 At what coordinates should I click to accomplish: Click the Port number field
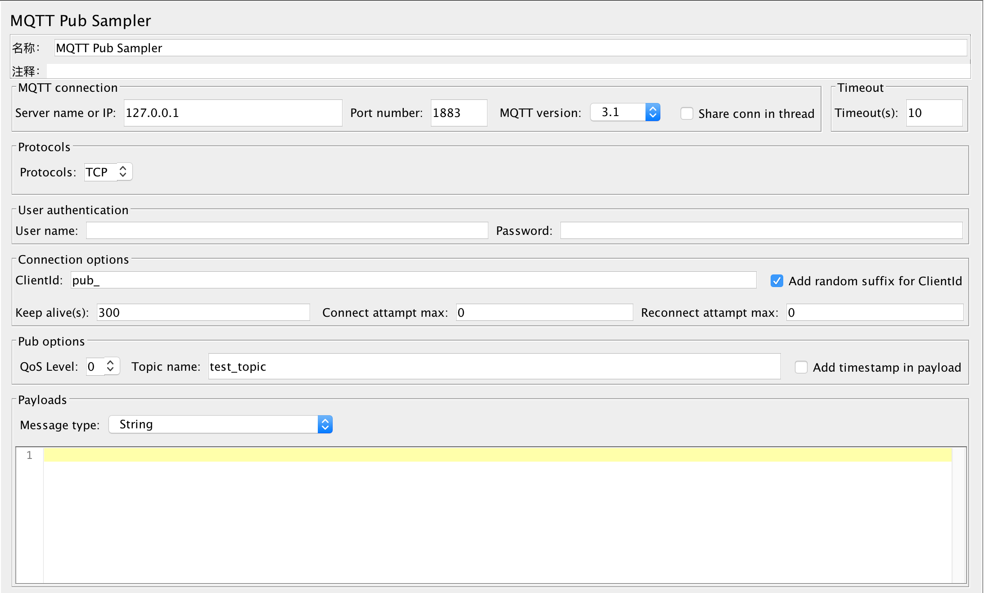pyautogui.click(x=458, y=113)
